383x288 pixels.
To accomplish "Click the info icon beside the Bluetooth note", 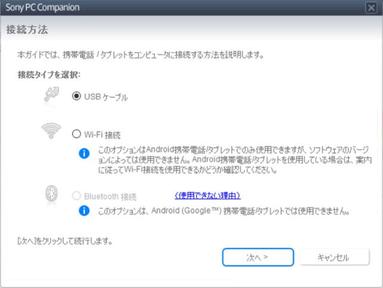I will [84, 210].
